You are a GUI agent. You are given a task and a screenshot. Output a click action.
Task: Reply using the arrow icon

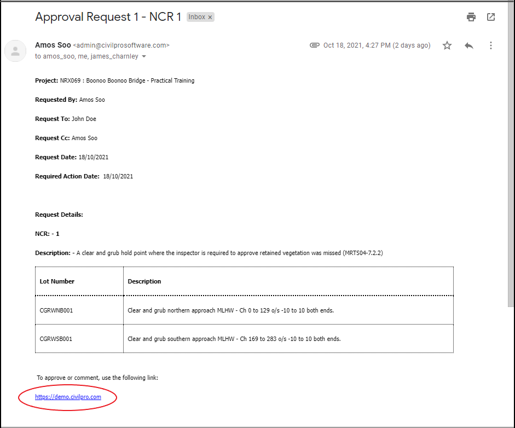(x=469, y=45)
